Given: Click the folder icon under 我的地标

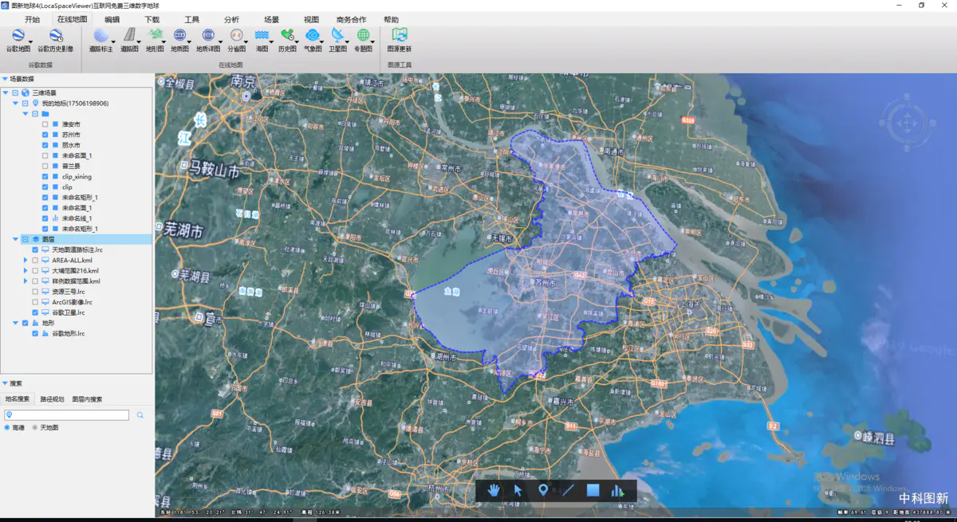Looking at the screenshot, I should pyautogui.click(x=45, y=114).
